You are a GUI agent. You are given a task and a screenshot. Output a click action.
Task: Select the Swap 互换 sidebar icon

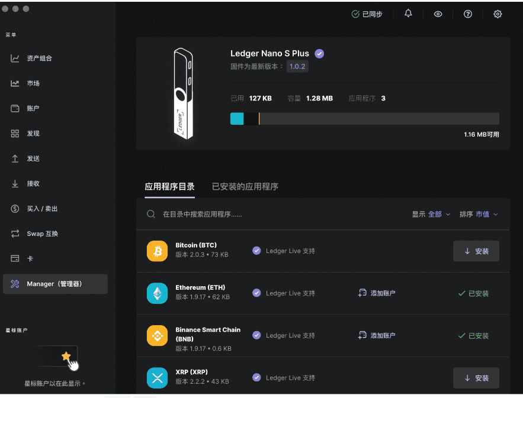pyautogui.click(x=15, y=233)
